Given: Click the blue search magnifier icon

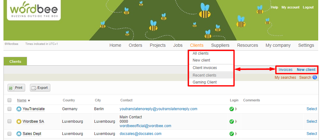Looking at the screenshot, I should (x=314, y=78).
